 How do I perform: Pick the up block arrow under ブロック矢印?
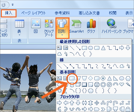[x=72, y=103]
